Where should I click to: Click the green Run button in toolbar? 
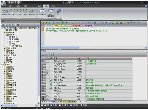pyautogui.click(x=43, y=22)
